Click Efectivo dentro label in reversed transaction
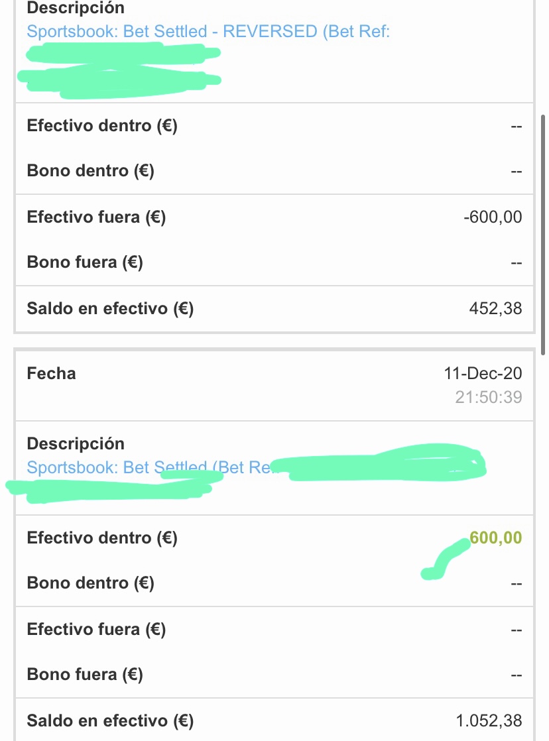The height and width of the screenshot is (741, 549). [102, 126]
